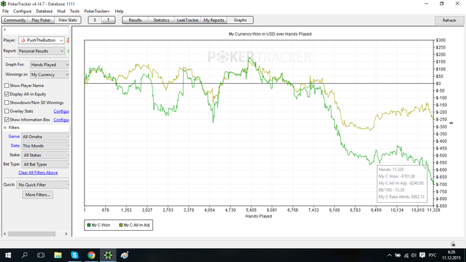Open the My Reports tab
The width and height of the screenshot is (466, 262).
tap(214, 20)
